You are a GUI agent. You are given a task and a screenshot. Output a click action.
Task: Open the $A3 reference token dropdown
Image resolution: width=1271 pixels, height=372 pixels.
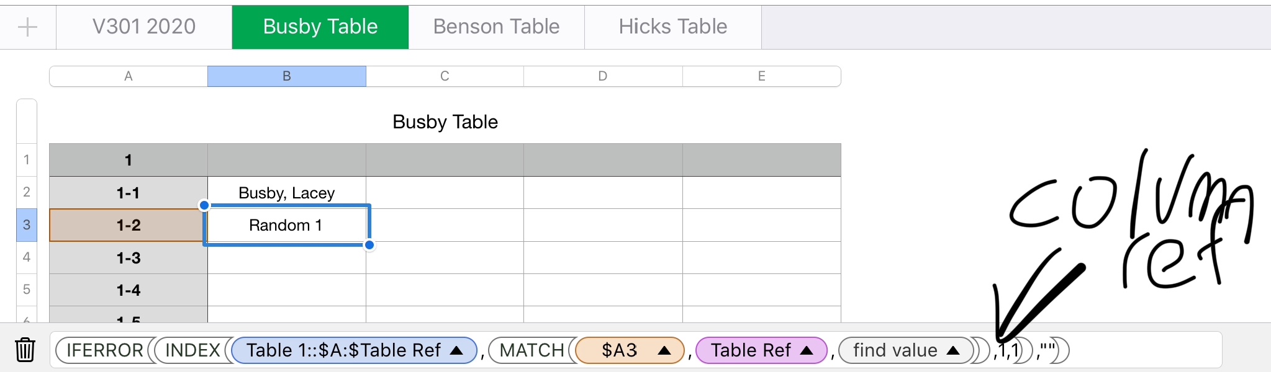(x=664, y=350)
